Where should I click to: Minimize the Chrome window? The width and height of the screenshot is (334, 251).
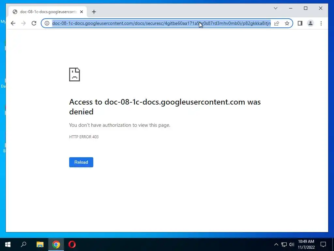coord(291,8)
